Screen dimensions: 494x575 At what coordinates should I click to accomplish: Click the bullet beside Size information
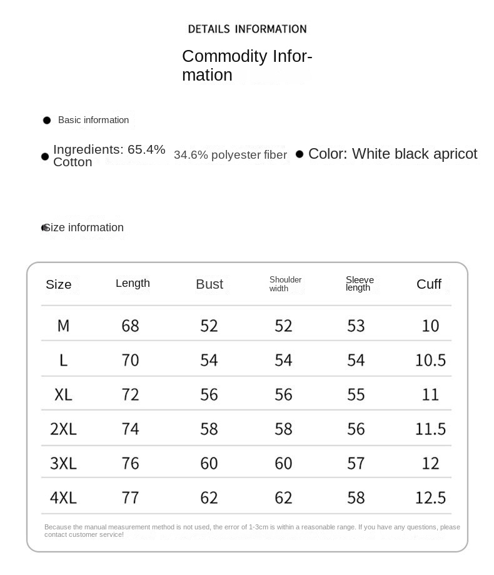pos(44,227)
